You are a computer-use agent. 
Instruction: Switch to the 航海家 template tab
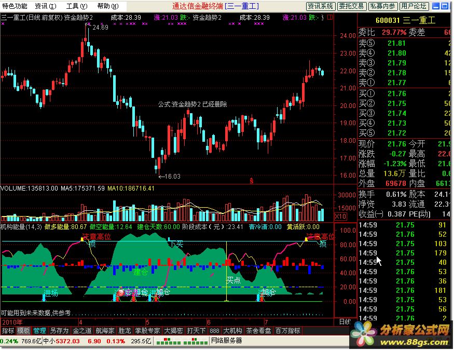click(105, 331)
